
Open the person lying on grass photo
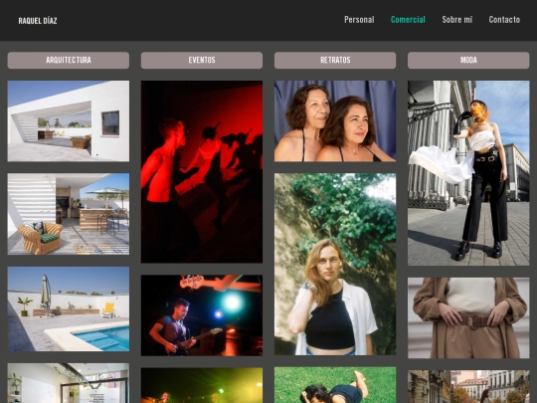pos(335,385)
